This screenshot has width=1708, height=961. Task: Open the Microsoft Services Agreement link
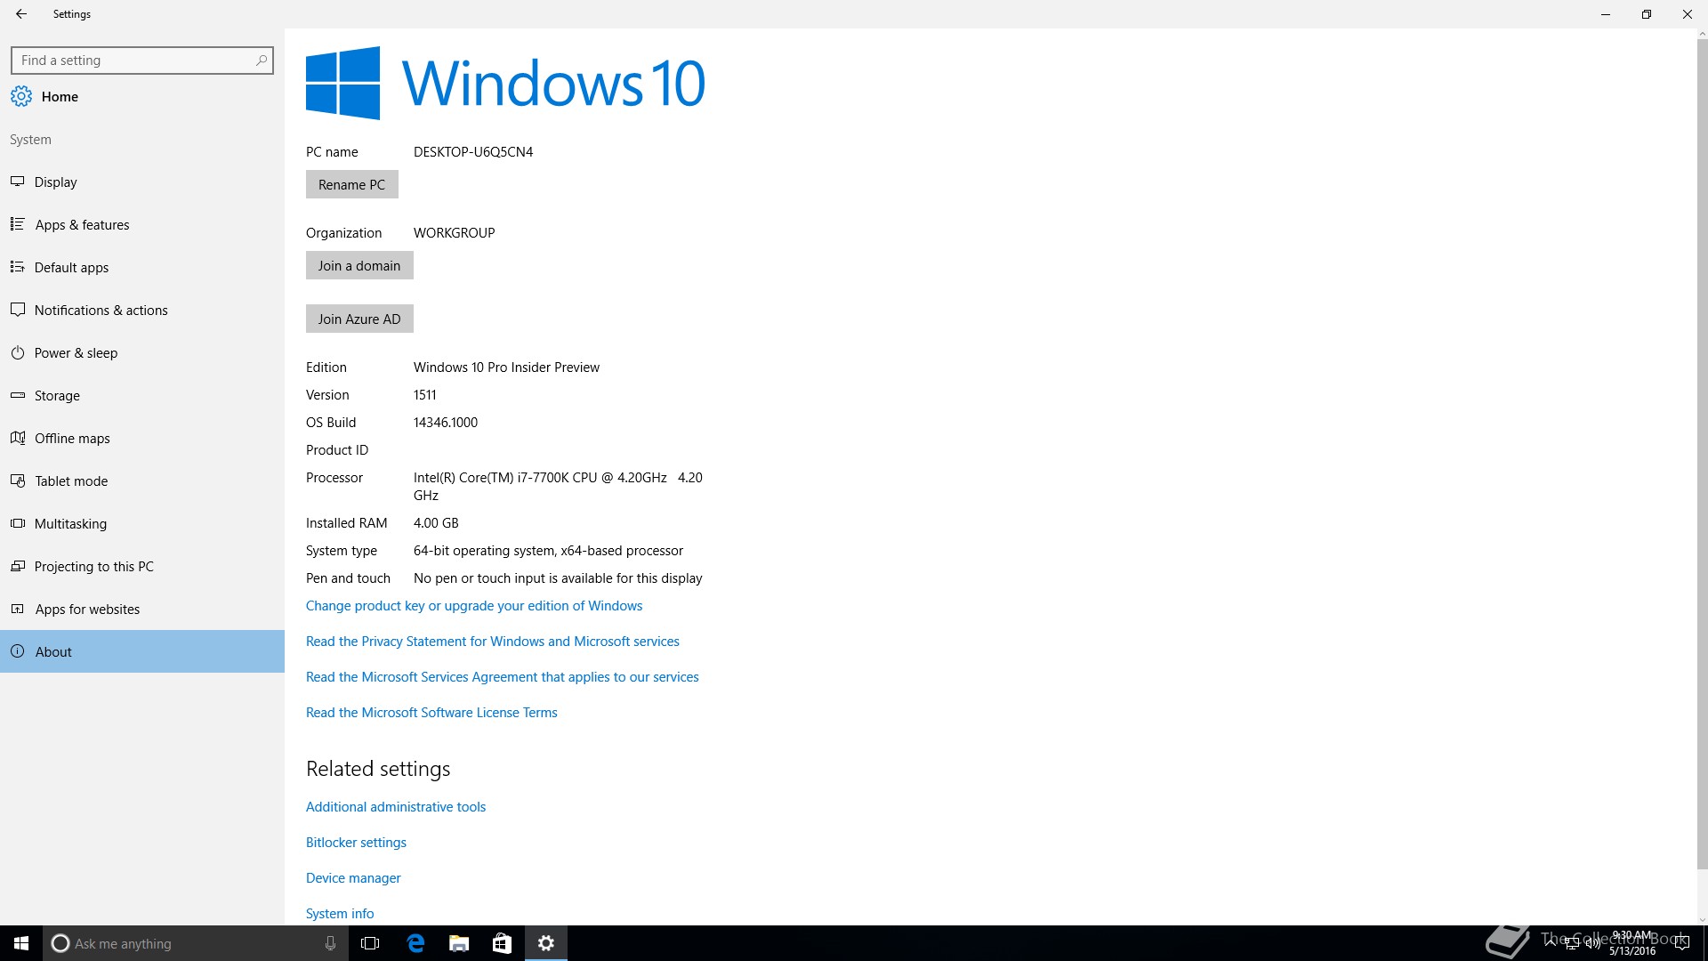tap(502, 677)
